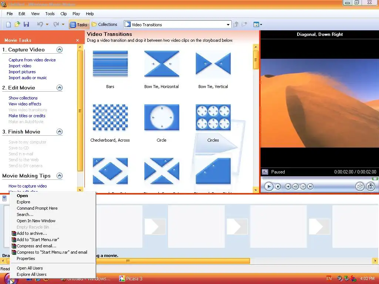Click Capture from video device link

pos(32,60)
